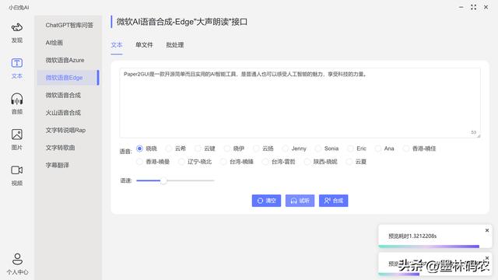The image size is (498, 280).
Task: Switch to the 文本 tab
Action: point(117,45)
